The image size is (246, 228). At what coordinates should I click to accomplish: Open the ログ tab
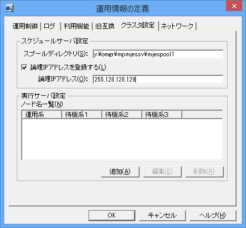pos(51,26)
